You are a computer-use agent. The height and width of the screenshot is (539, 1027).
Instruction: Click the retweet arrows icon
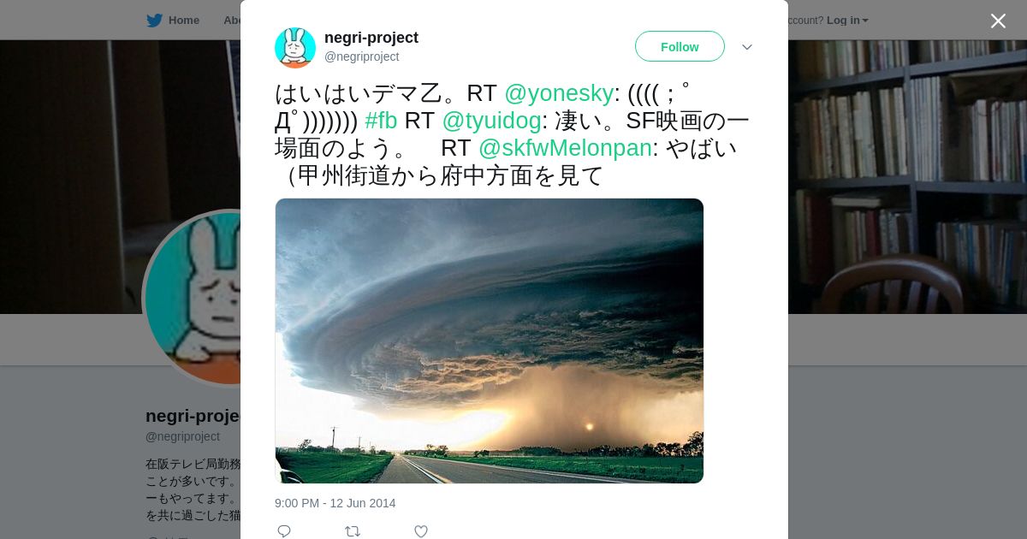(x=353, y=531)
